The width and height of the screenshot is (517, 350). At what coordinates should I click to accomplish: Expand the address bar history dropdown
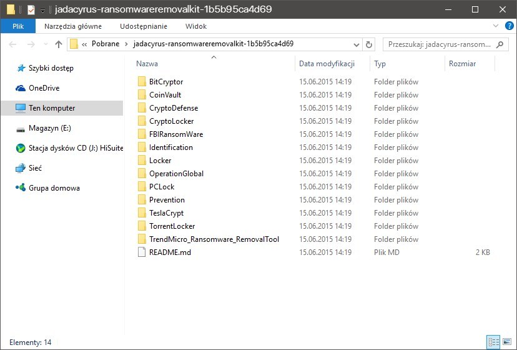(356, 44)
